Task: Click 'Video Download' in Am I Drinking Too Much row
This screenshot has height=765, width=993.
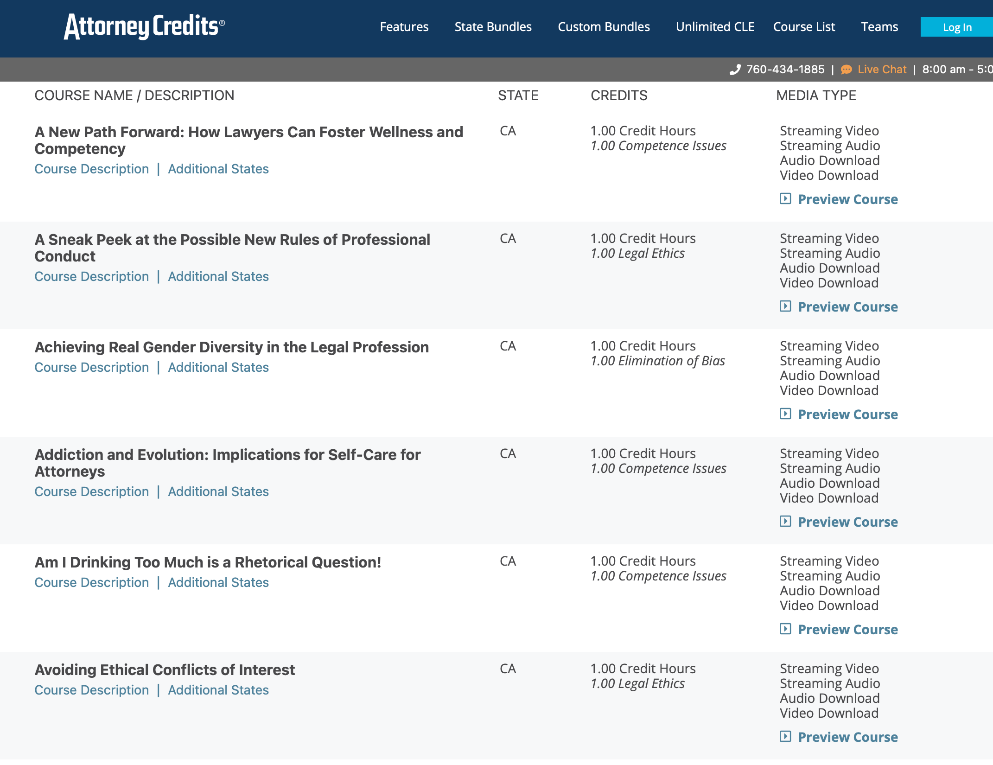Action: point(829,606)
